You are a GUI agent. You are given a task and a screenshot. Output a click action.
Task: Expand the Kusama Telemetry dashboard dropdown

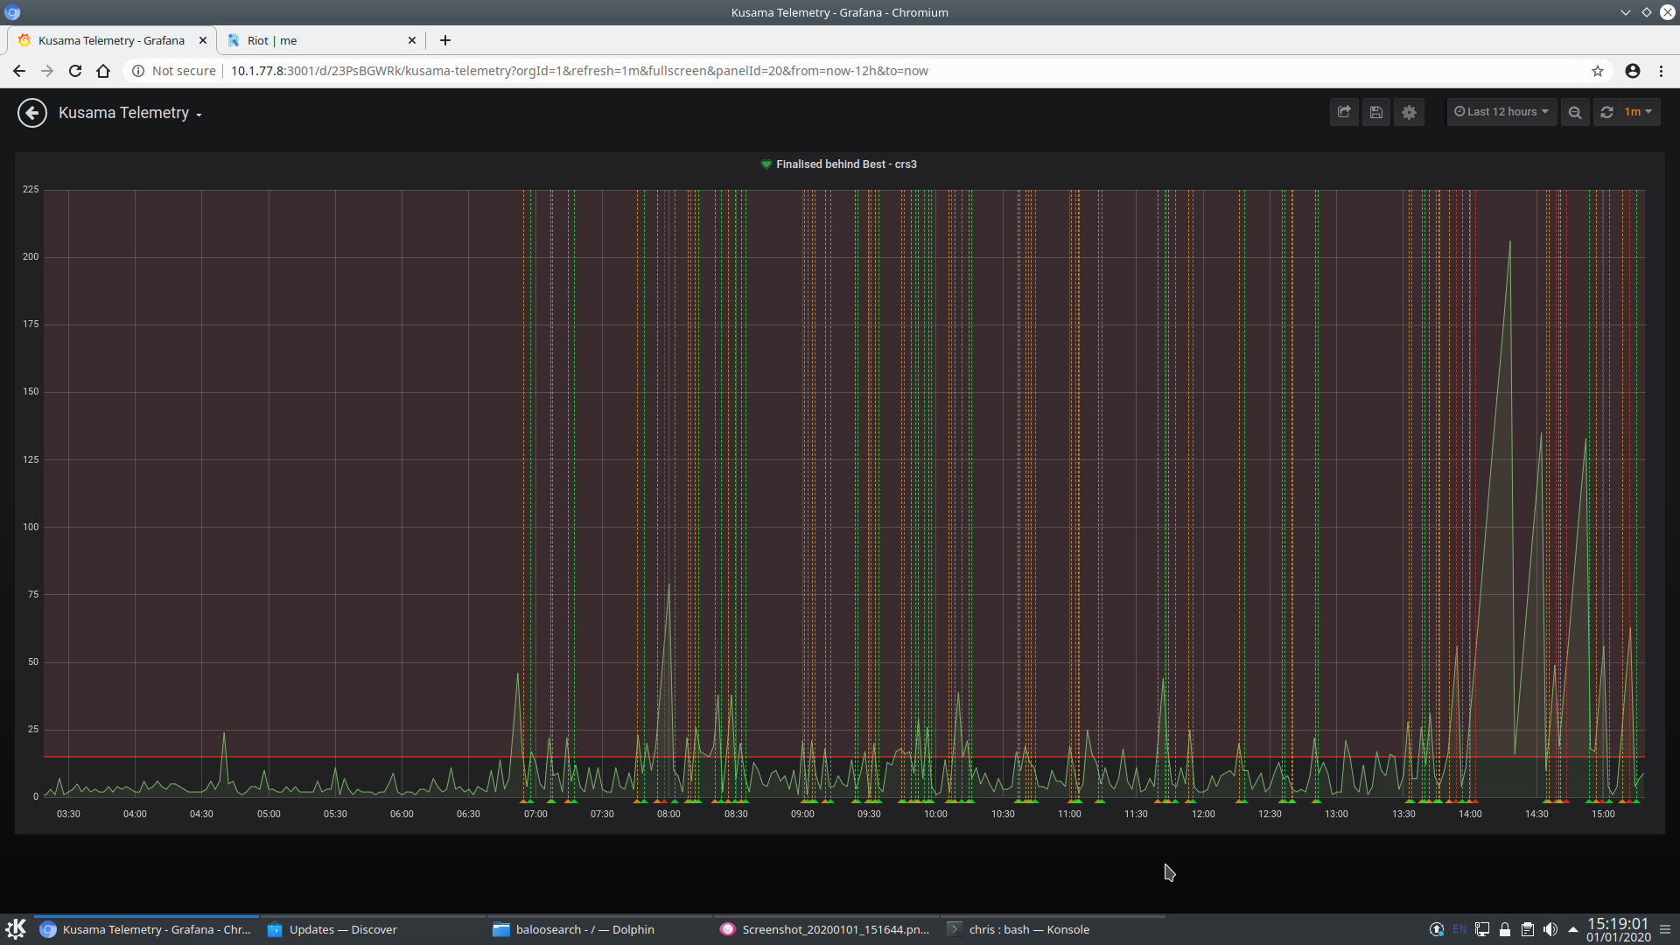pyautogui.click(x=198, y=113)
